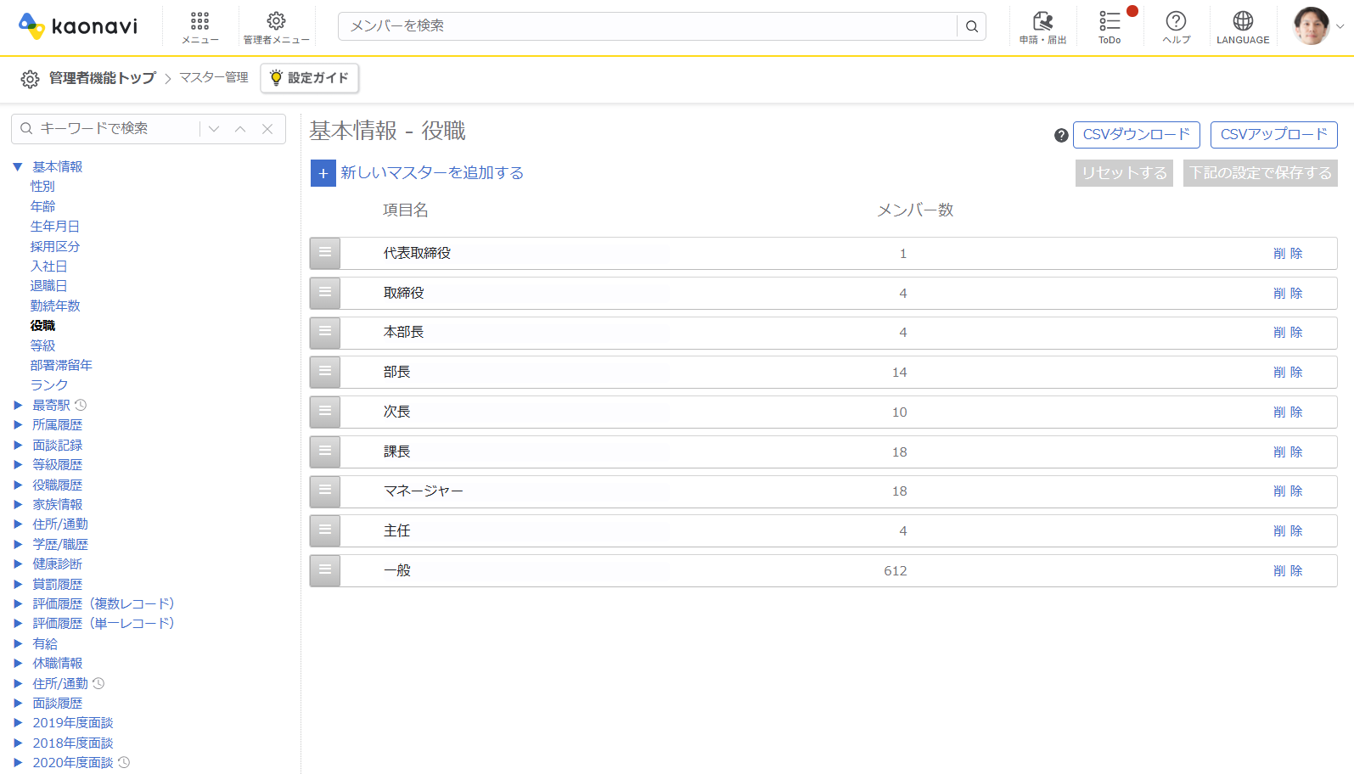Open the メニュー grid icon

point(199,21)
